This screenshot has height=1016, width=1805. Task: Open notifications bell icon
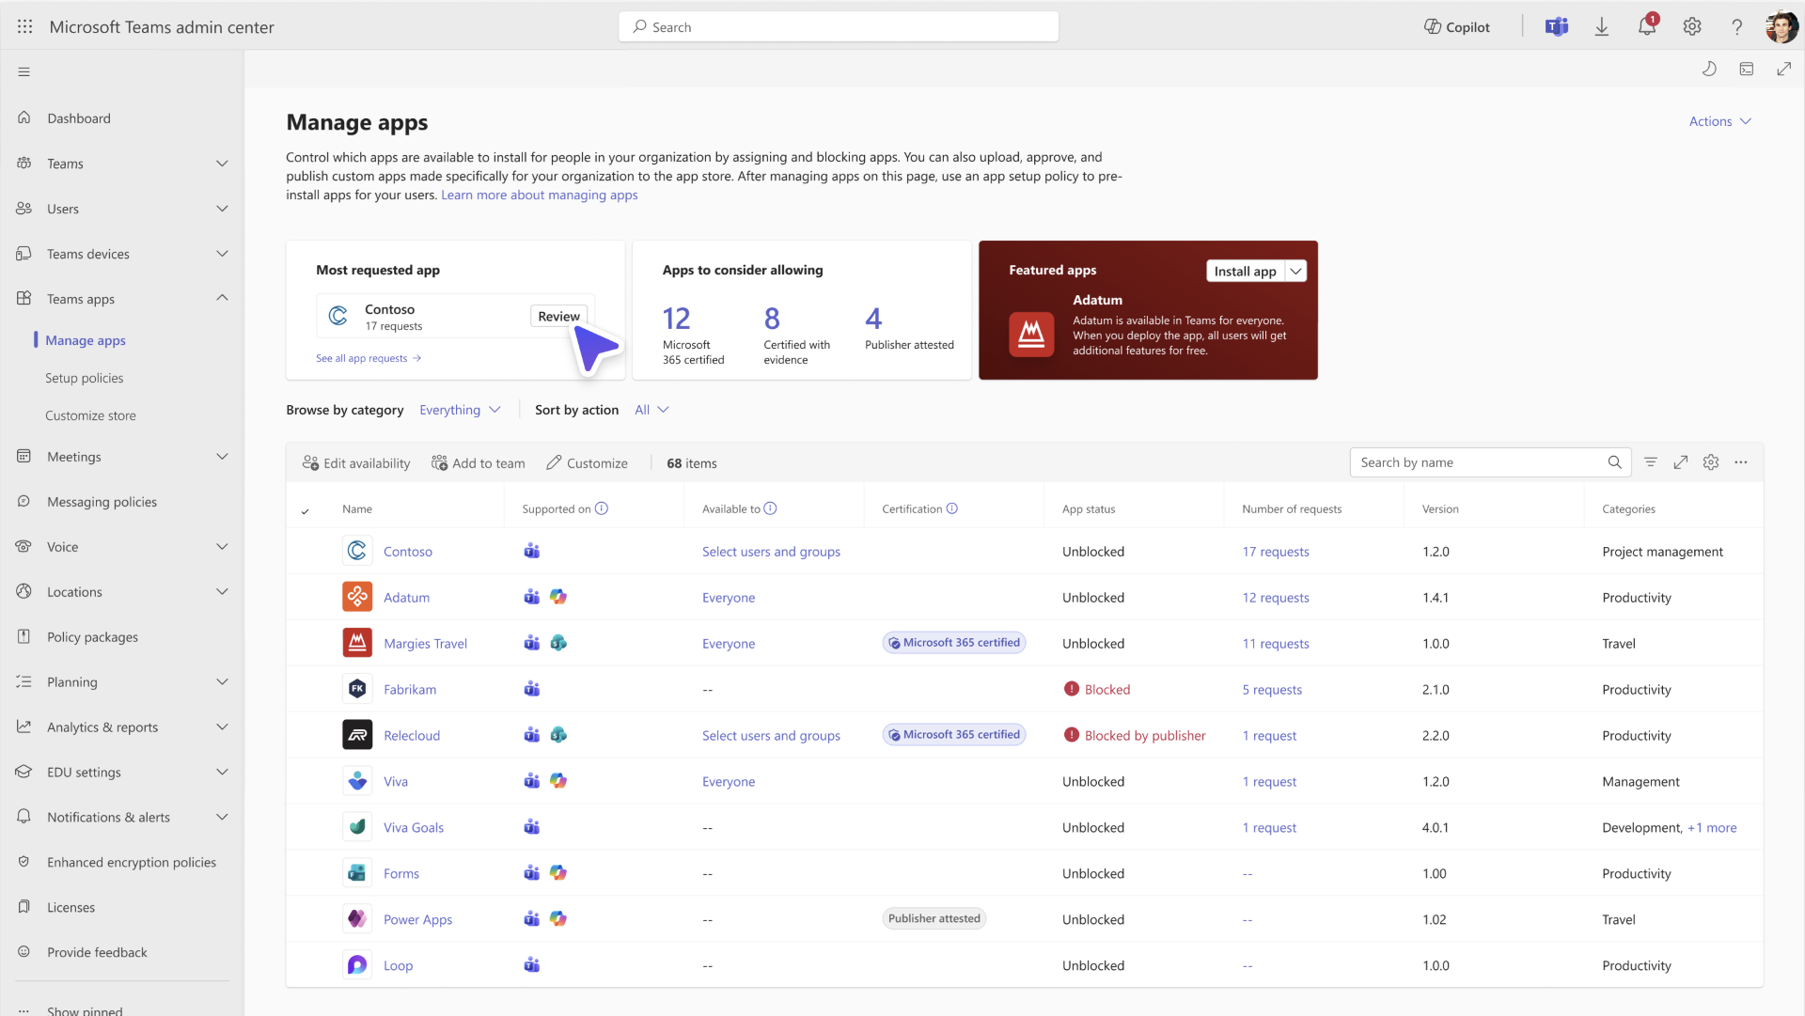pos(1647,27)
